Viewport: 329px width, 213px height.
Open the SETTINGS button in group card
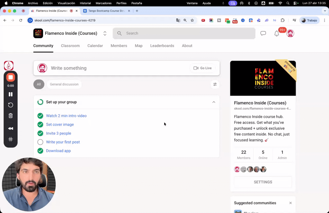click(263, 182)
